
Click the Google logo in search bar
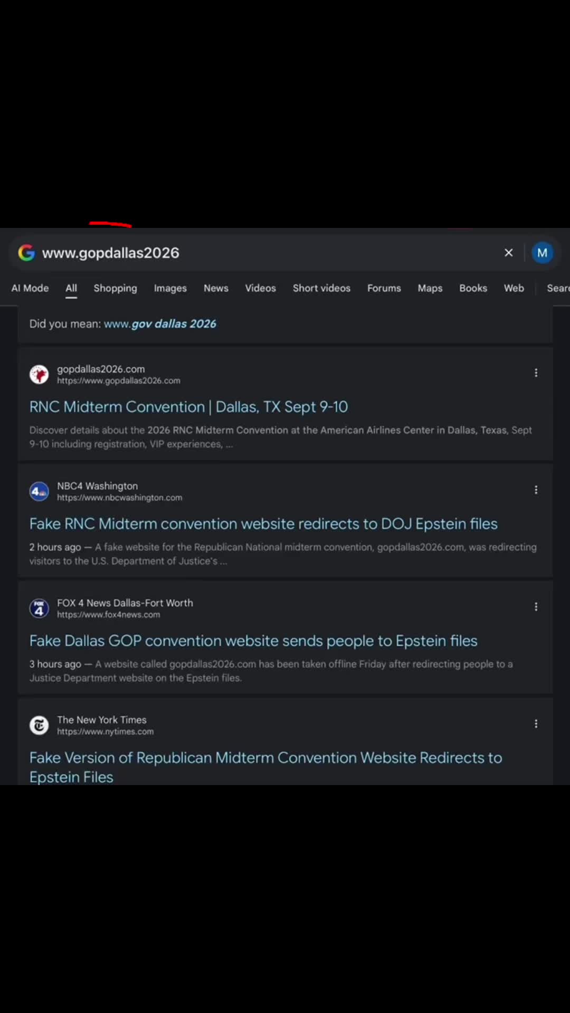click(26, 253)
